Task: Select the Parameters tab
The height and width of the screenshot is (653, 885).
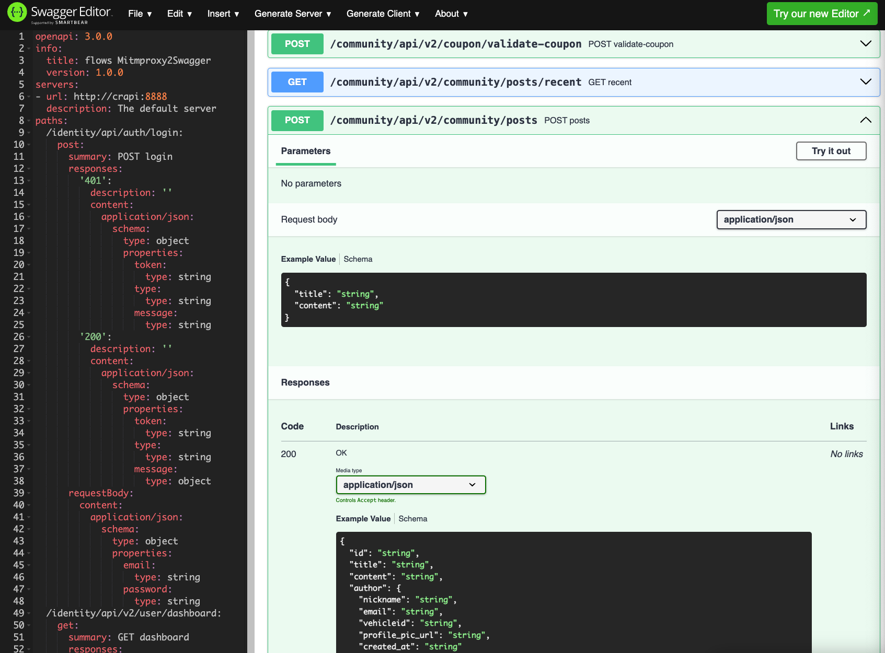Action: pos(306,151)
